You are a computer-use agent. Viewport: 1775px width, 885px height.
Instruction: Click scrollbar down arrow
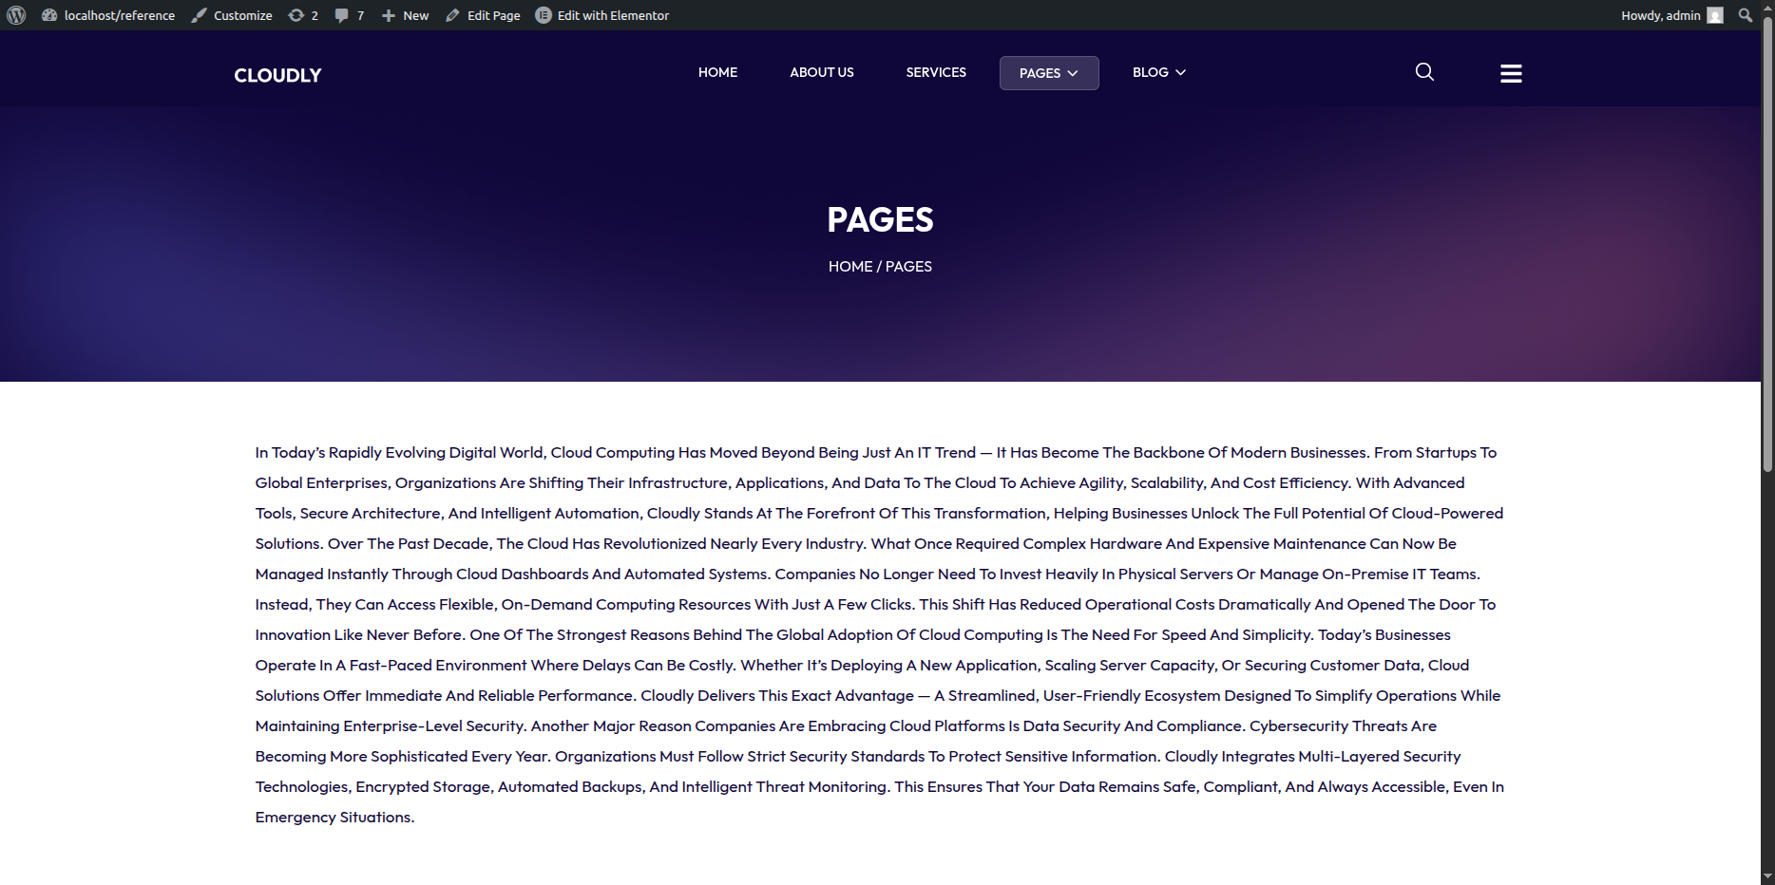[x=1767, y=876]
